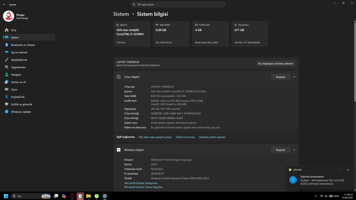Click the taskbar Ara search box

31,196
